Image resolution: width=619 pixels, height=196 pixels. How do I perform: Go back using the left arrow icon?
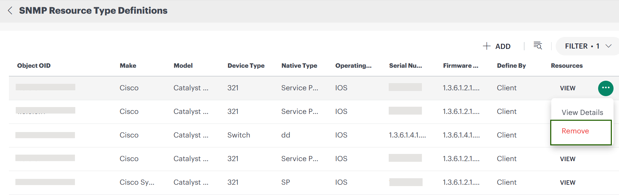point(10,11)
